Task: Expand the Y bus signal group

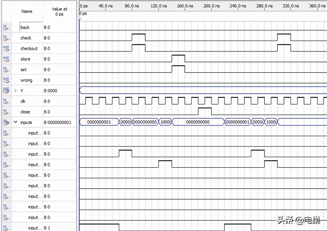Action: point(15,91)
